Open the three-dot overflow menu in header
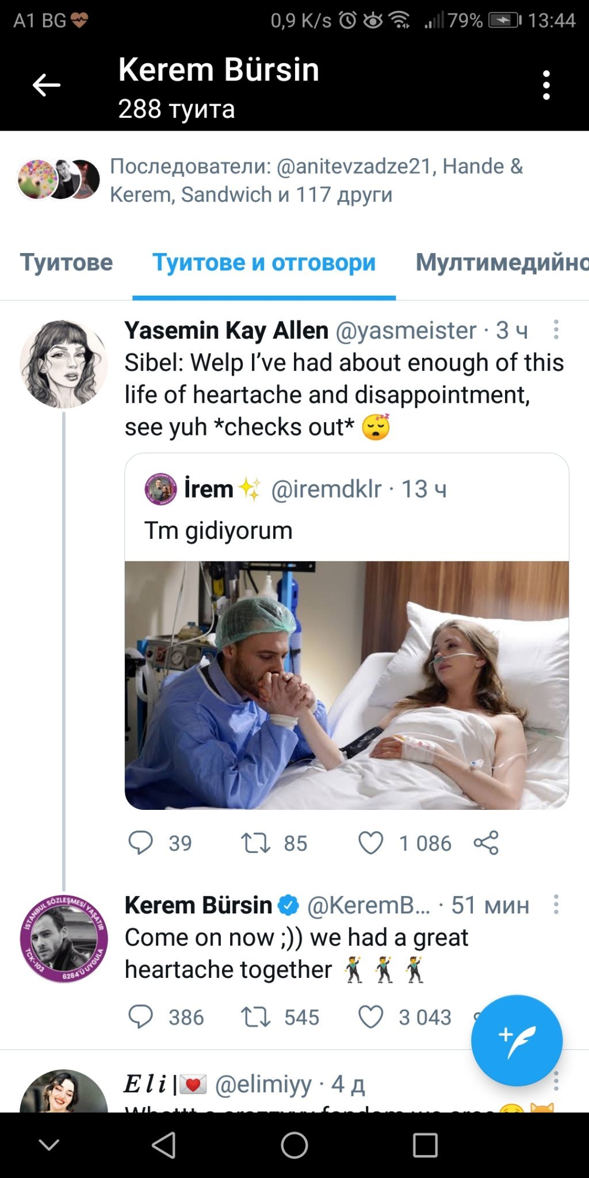Image resolution: width=589 pixels, height=1178 pixels. tap(546, 85)
